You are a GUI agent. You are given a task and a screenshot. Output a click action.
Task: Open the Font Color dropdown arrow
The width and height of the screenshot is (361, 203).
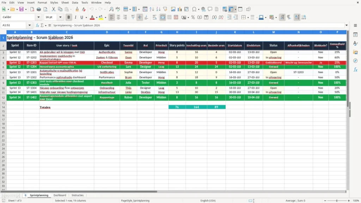coord(97,18)
